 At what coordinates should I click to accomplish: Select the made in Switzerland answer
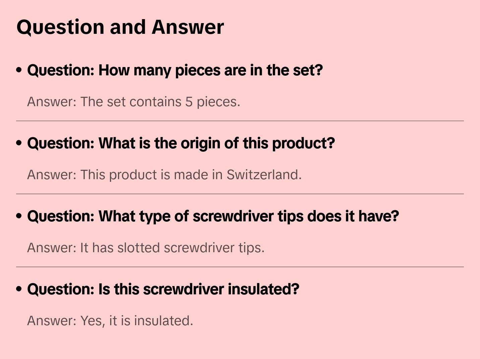click(164, 175)
